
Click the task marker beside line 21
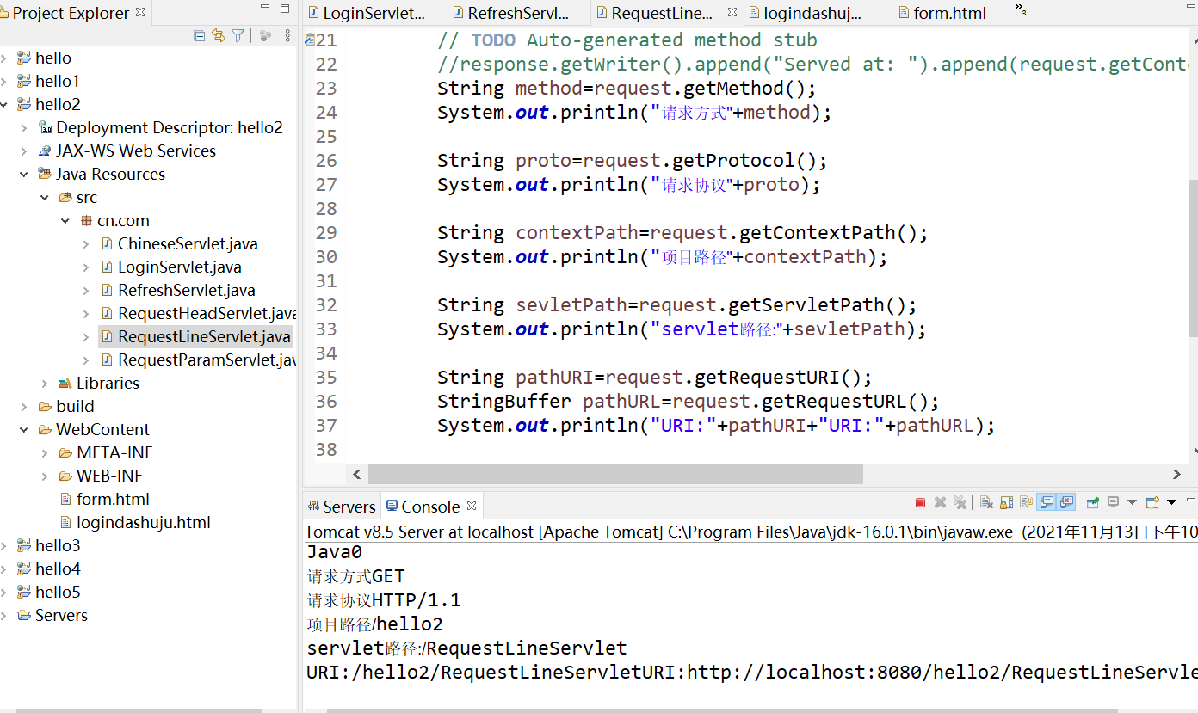[x=309, y=39]
